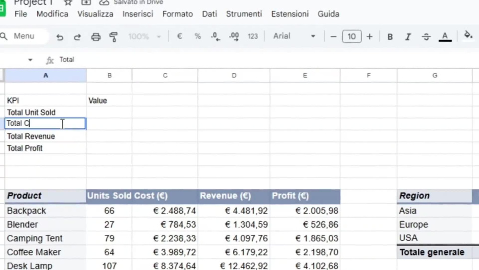
Task: Click the font size field showing 10
Action: point(352,36)
